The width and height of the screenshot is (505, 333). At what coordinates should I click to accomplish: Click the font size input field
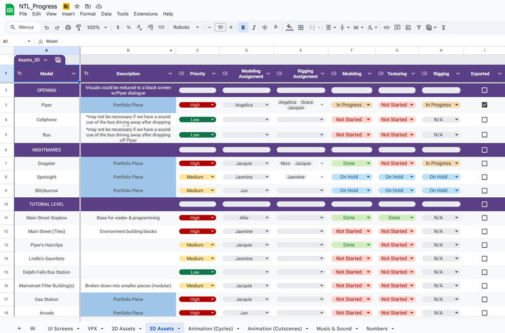pyautogui.click(x=220, y=27)
